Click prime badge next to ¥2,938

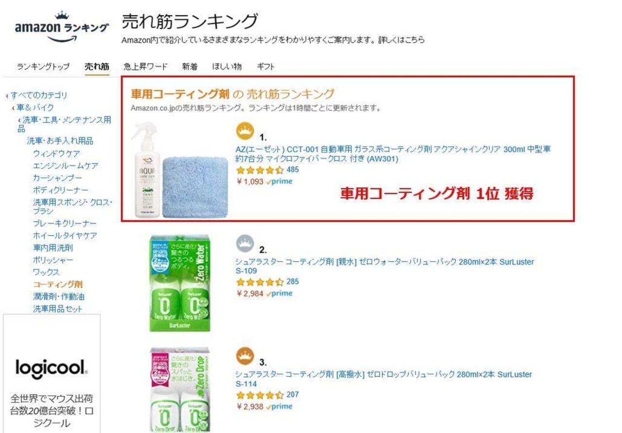pos(279,407)
